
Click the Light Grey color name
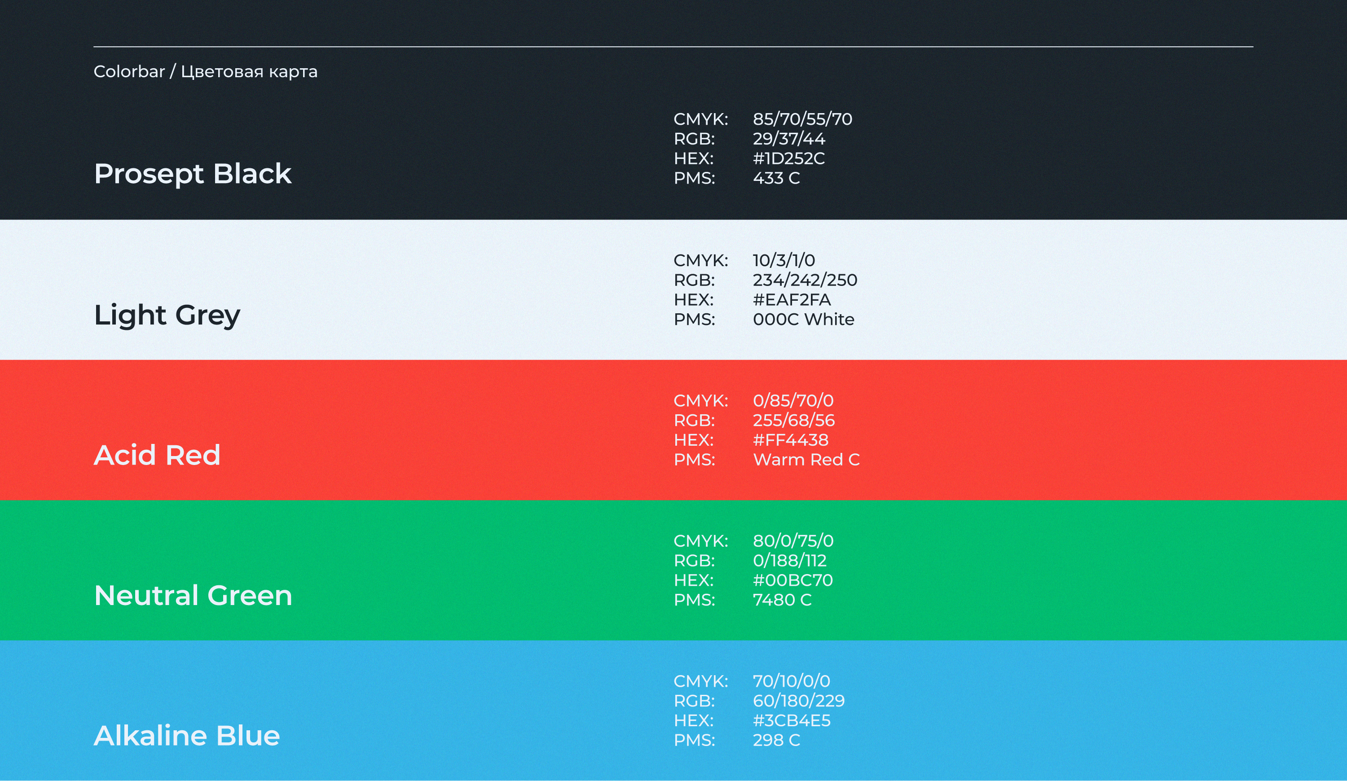pos(167,315)
